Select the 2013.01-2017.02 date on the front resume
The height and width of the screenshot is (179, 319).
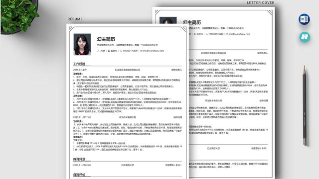pyautogui.click(x=82, y=117)
